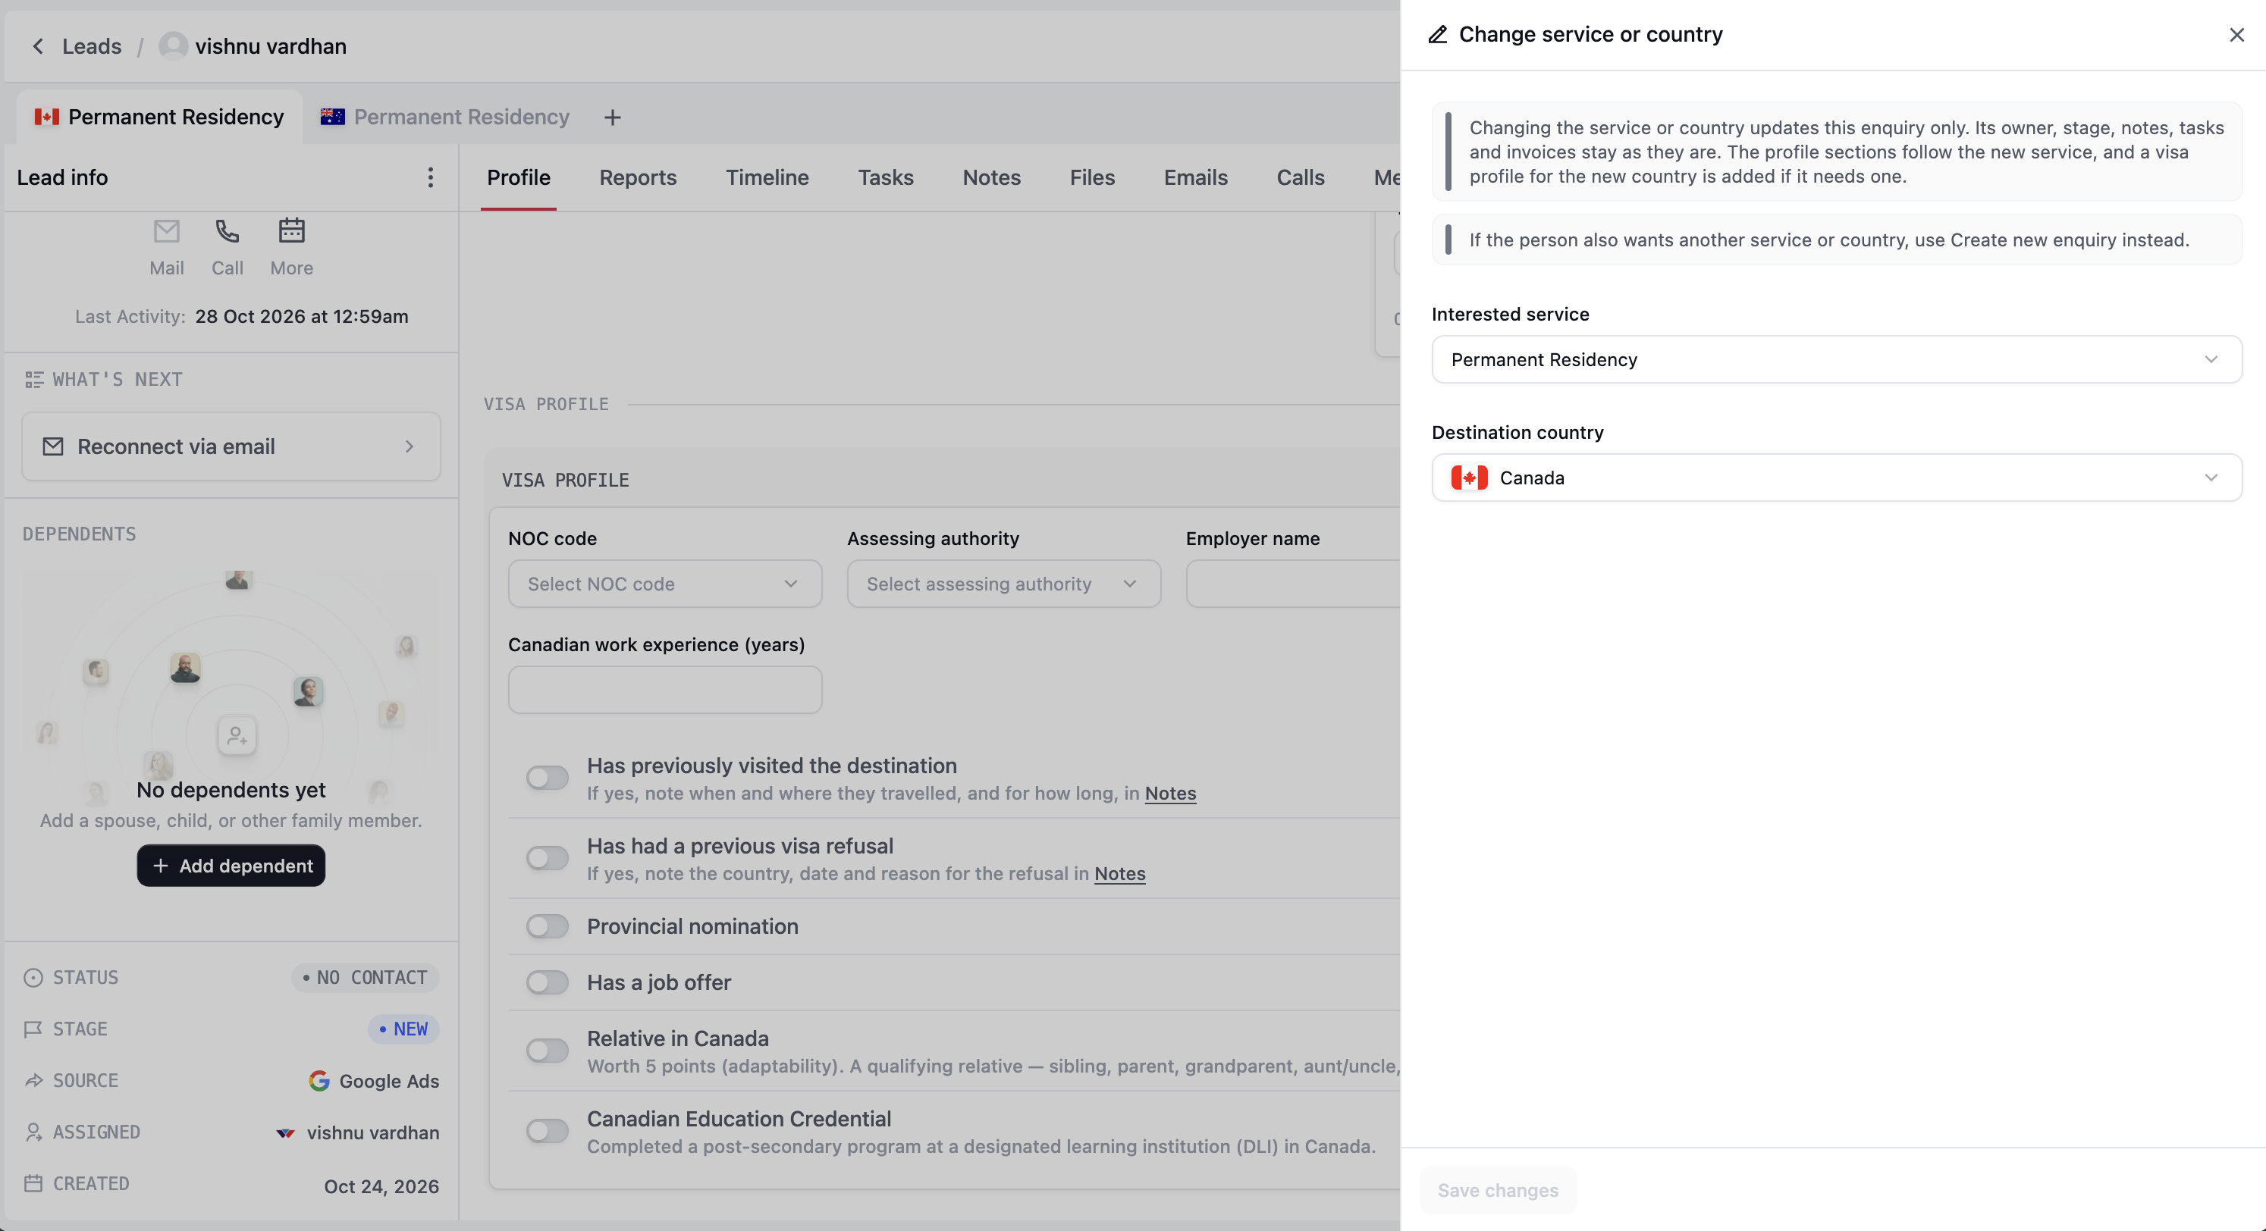Viewport: 2266px width, 1231px height.
Task: Click the Google Ads source logo
Action: click(319, 1081)
